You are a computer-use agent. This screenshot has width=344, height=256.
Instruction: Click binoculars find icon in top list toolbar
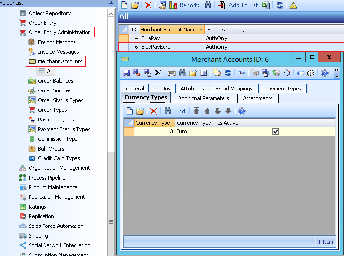coord(208,5)
